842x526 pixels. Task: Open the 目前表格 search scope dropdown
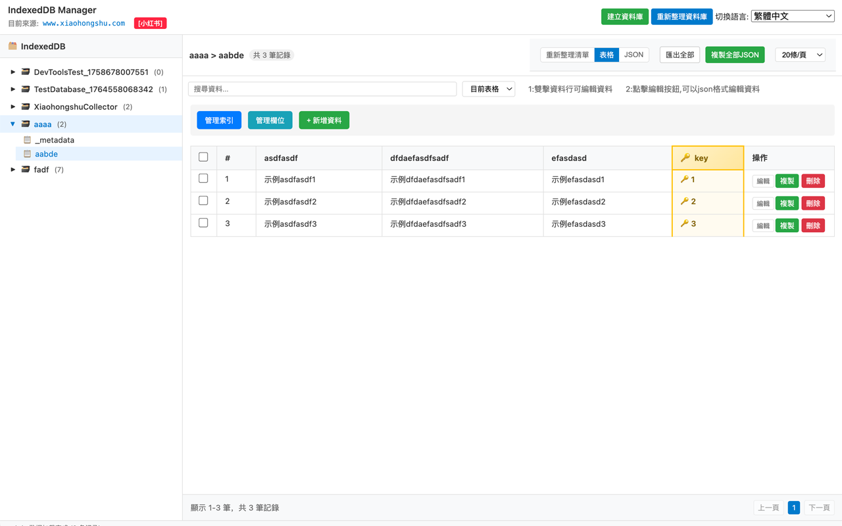tap(489, 89)
